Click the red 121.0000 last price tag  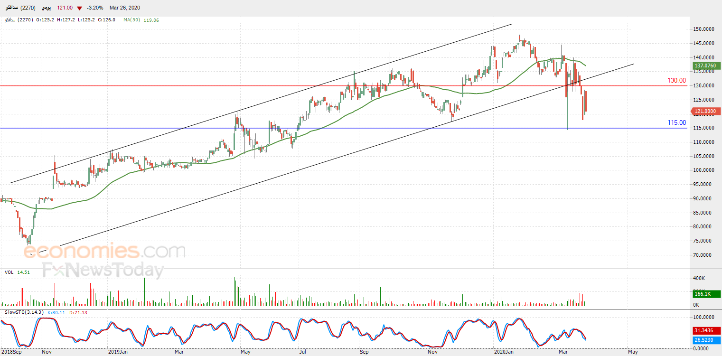[x=704, y=112]
